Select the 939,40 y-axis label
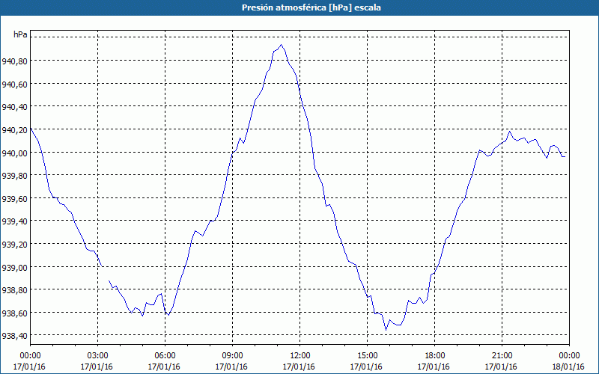Image resolution: width=599 pixels, height=374 pixels. tap(14, 221)
